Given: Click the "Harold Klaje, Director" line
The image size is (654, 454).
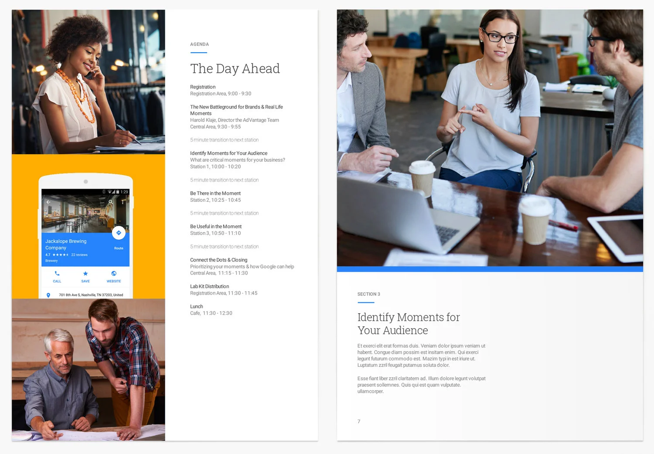Looking at the screenshot, I should 235,120.
